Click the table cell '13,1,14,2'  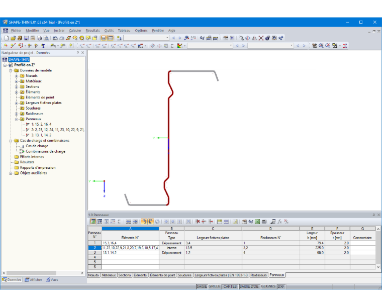point(130,253)
